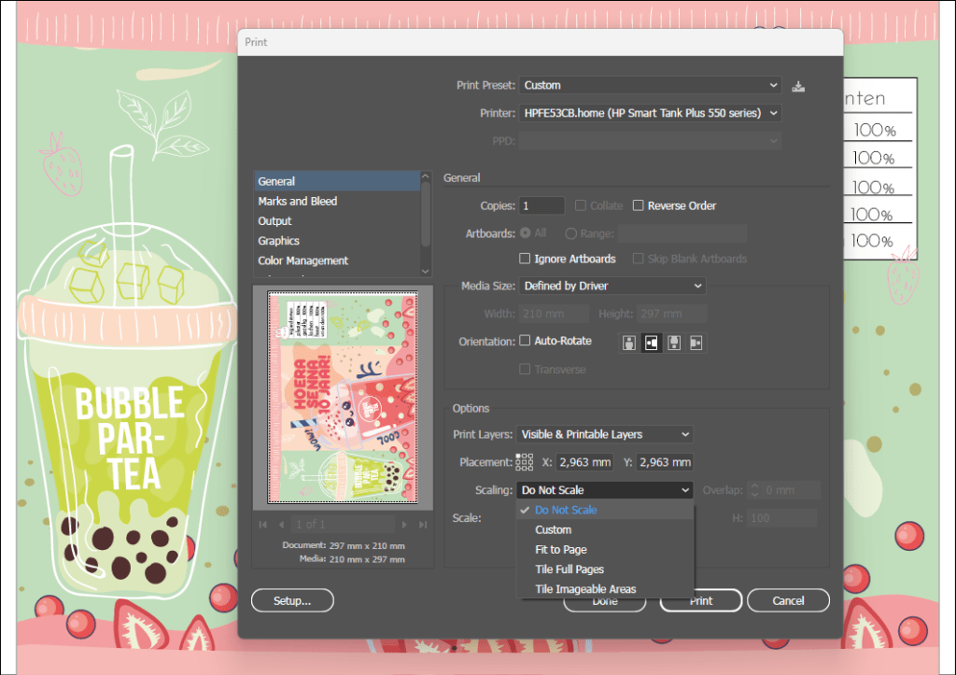Toggle the Auto-Rotate checkbox
This screenshot has width=956, height=675.
click(x=525, y=341)
